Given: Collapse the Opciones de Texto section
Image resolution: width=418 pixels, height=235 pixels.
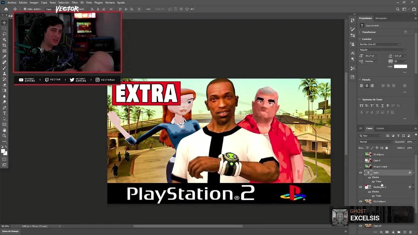Looking at the screenshot, I should [360, 100].
